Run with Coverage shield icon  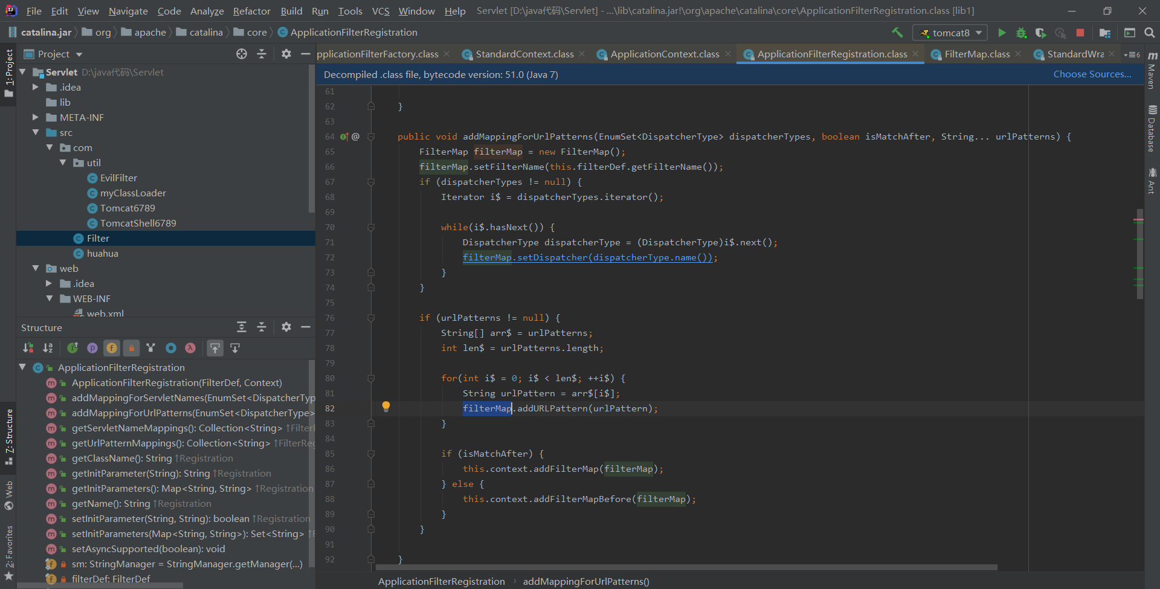pos(1040,33)
